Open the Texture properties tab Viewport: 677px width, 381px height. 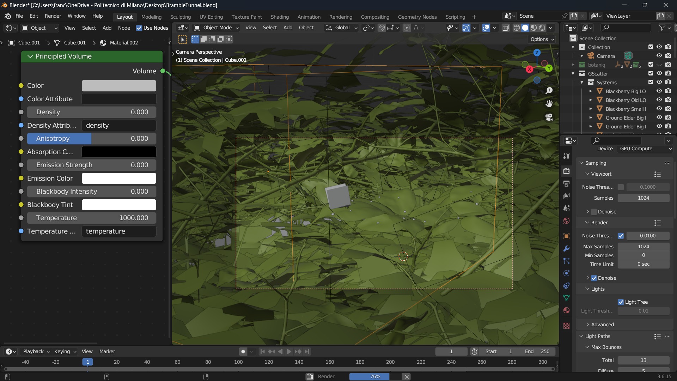point(567,326)
